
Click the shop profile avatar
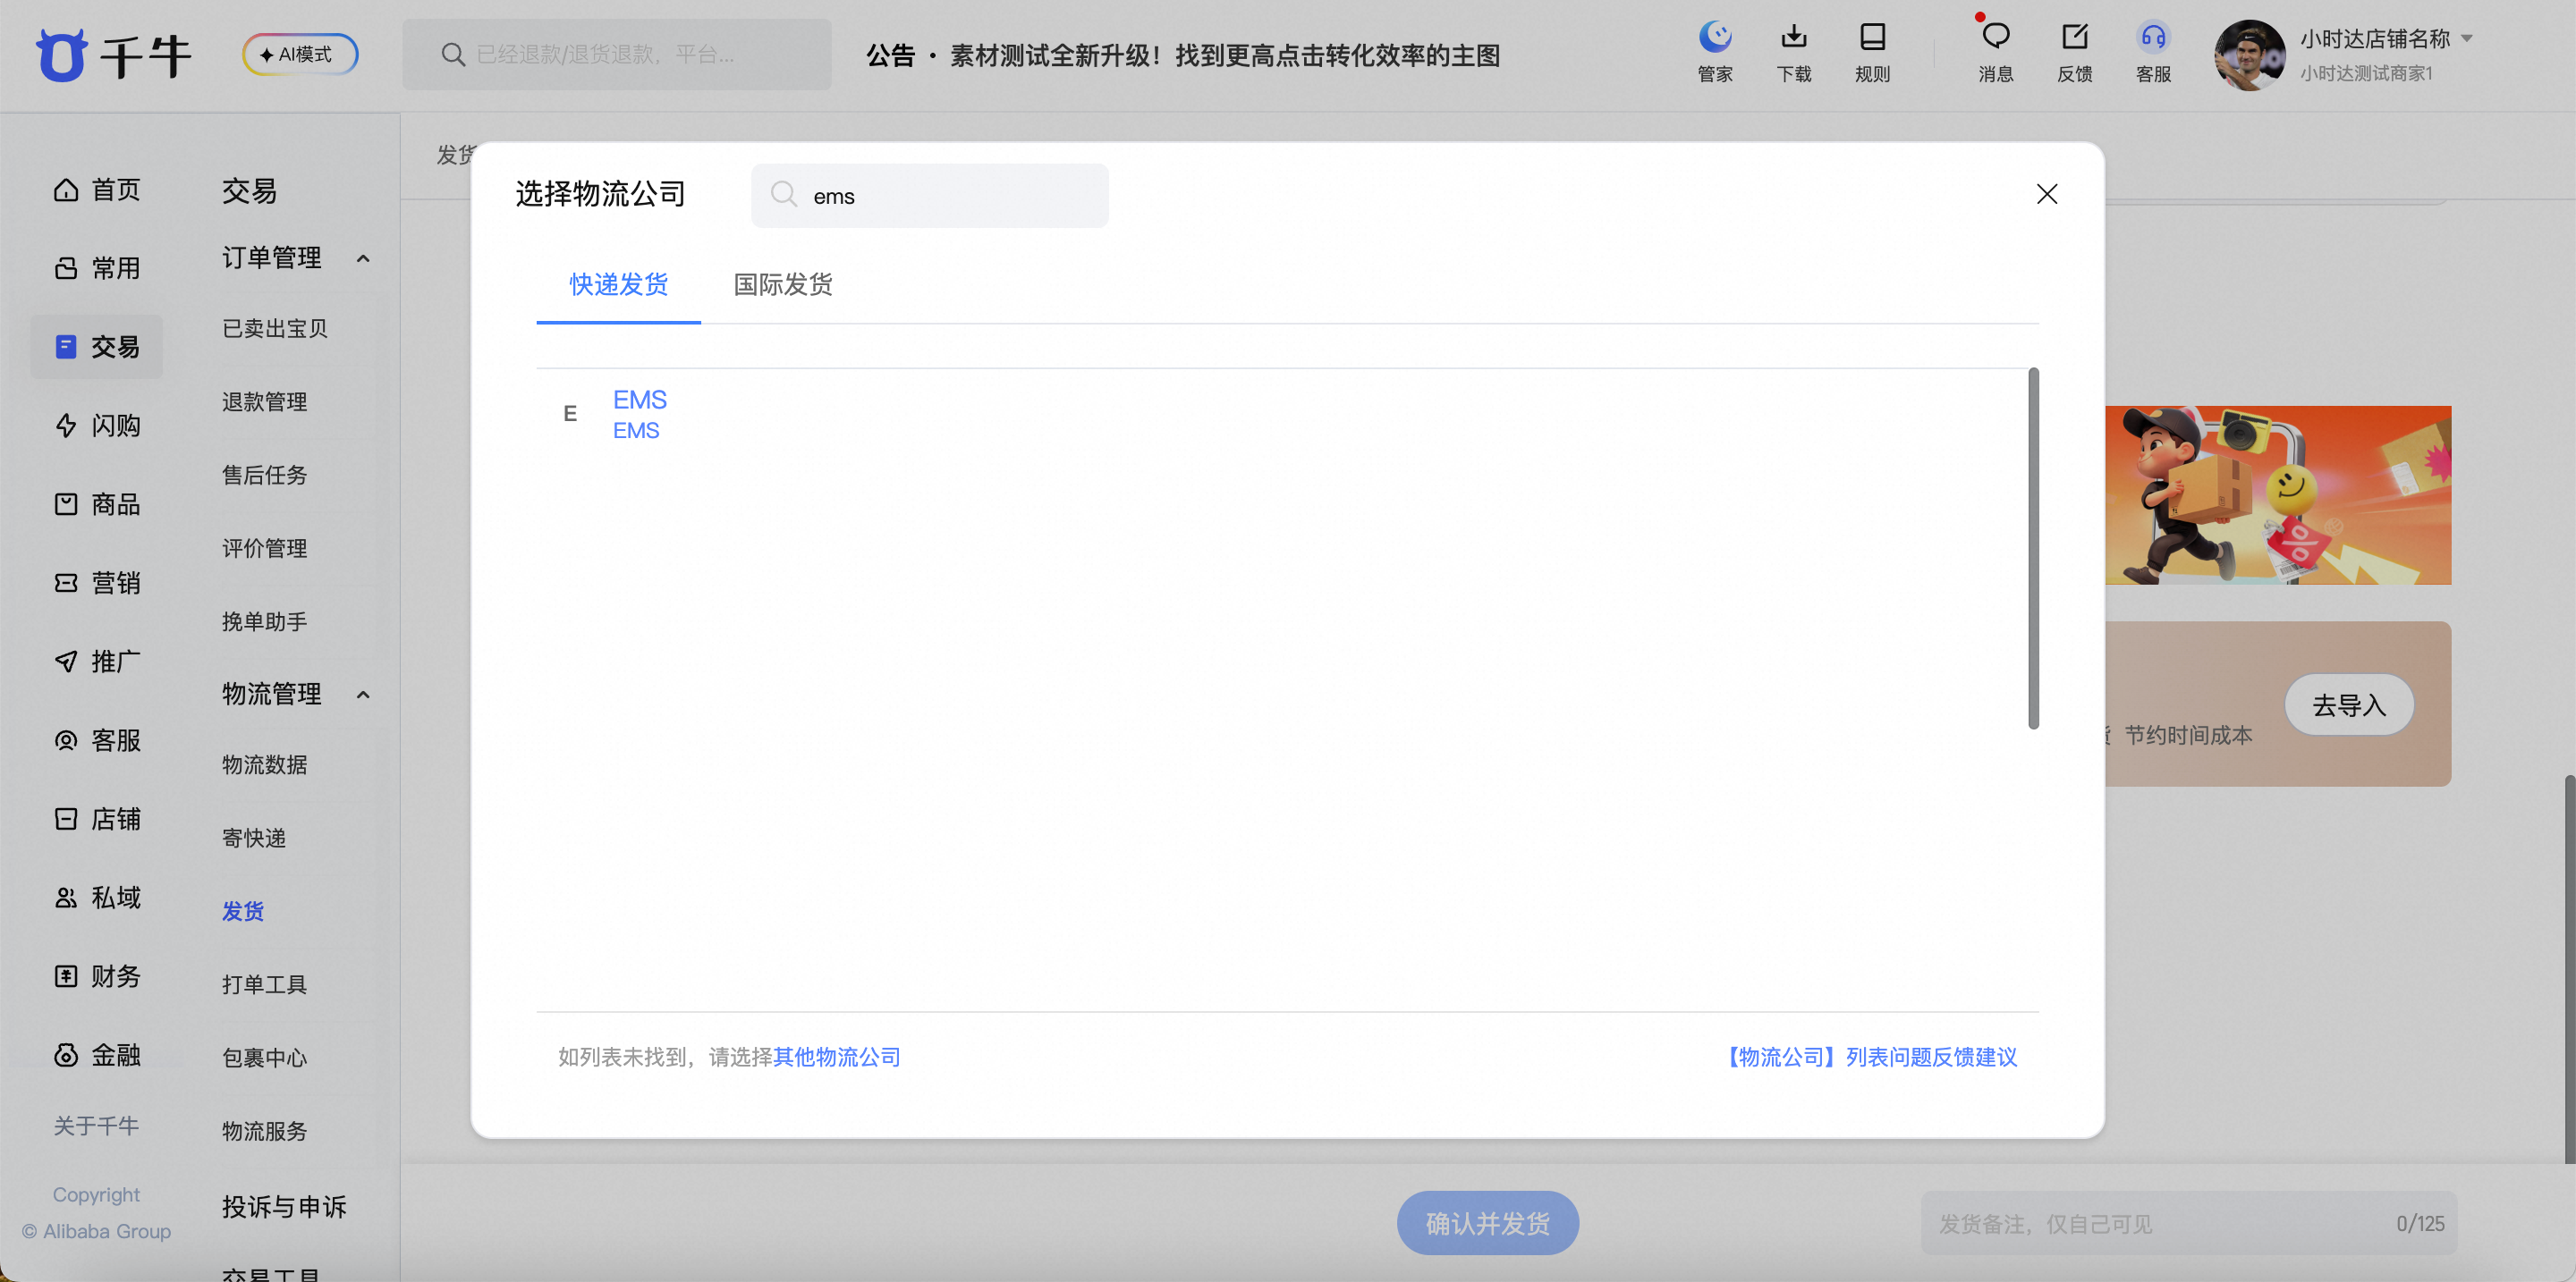pos(2249,55)
